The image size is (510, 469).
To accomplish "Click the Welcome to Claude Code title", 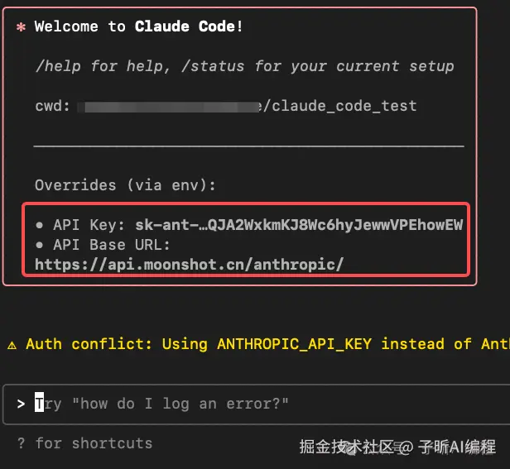I will tap(138, 26).
